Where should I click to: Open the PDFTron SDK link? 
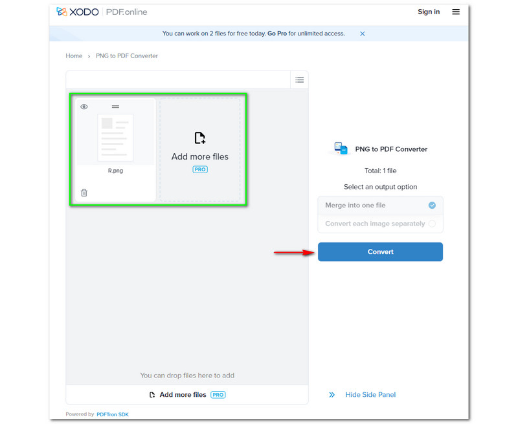tap(112, 414)
